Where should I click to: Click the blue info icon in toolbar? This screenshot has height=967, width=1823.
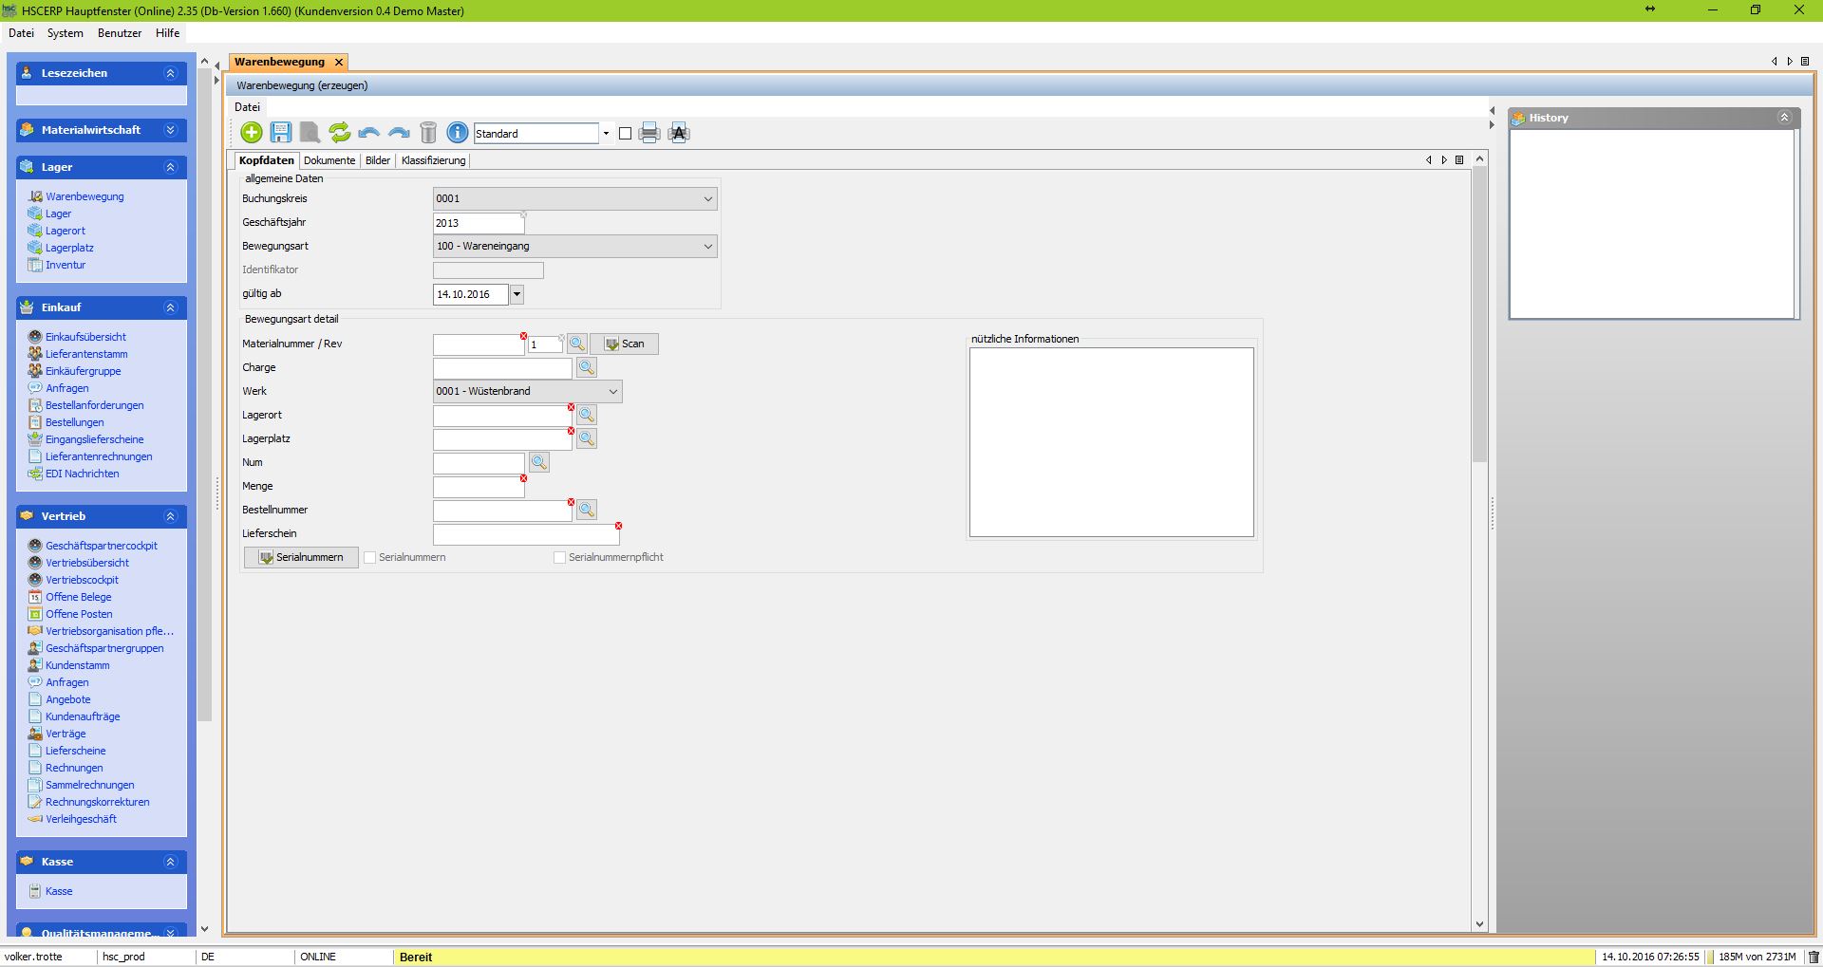click(x=457, y=133)
